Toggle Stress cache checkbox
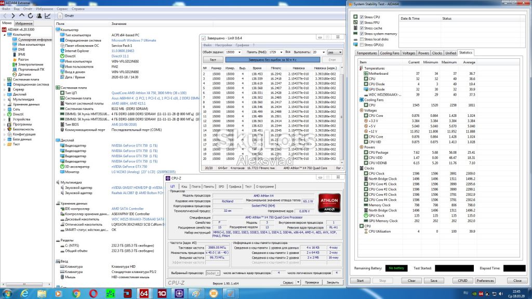The height and width of the screenshot is (299, 532). (362, 28)
